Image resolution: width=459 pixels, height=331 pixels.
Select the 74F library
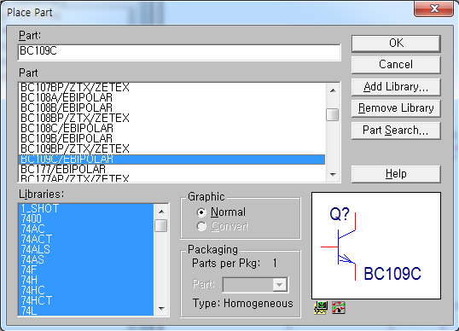click(86, 270)
